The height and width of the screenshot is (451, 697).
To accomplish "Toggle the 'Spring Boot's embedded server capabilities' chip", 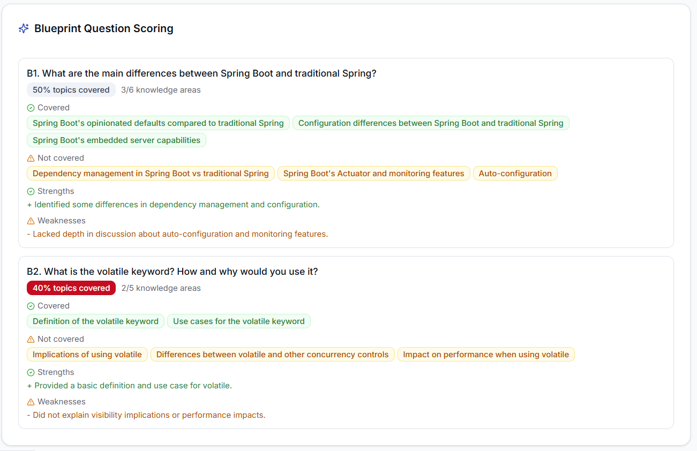I will click(116, 140).
